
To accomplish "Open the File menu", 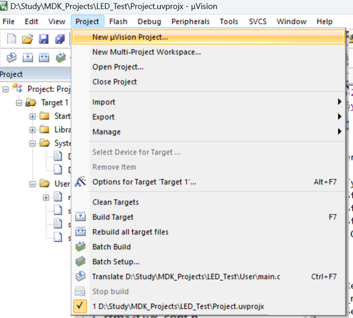I will coord(9,21).
